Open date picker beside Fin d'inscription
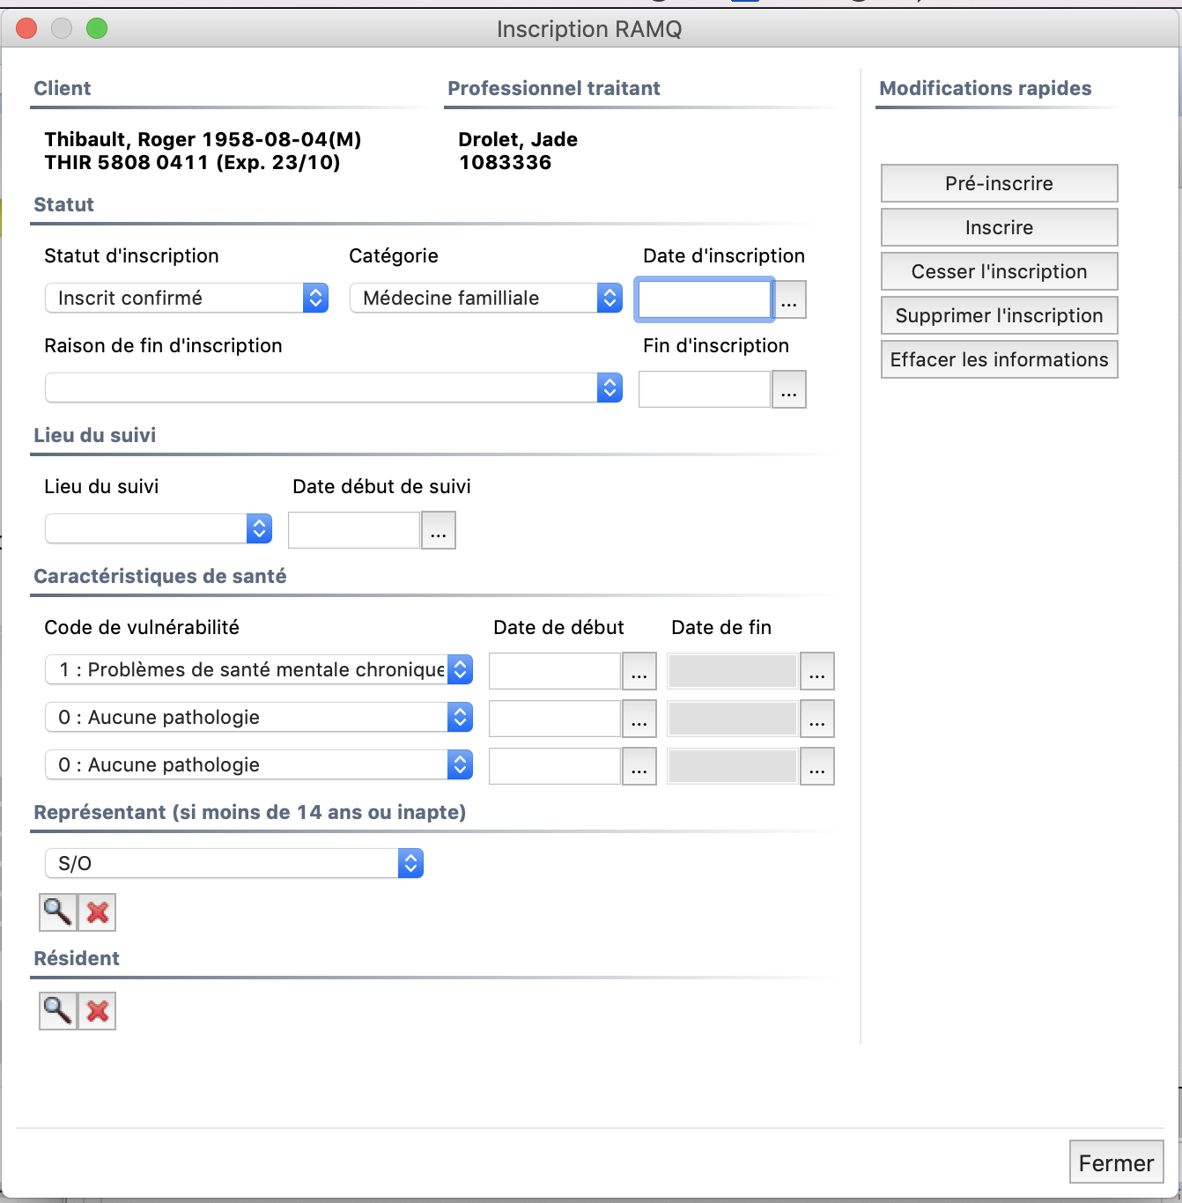 tap(789, 389)
